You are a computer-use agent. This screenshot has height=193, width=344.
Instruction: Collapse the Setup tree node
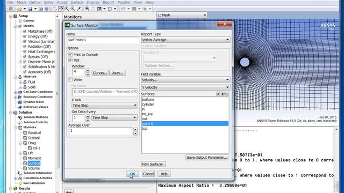click(x=11, y=16)
